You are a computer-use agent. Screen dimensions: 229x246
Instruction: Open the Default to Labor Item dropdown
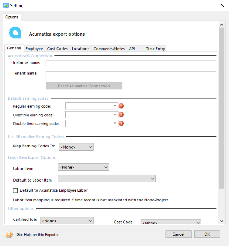(107, 179)
